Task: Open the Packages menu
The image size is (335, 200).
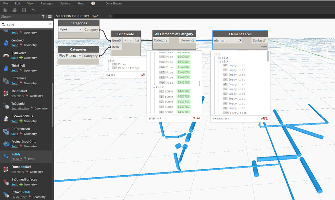Action: tap(47, 3)
